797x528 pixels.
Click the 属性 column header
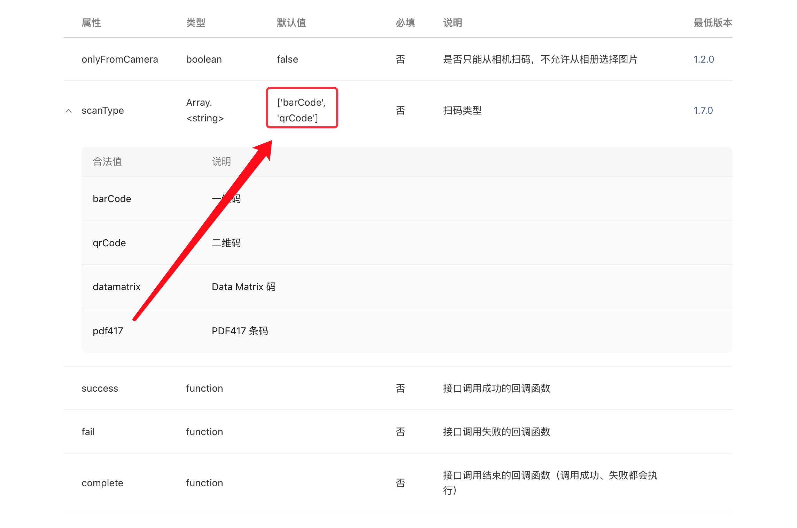pos(91,23)
